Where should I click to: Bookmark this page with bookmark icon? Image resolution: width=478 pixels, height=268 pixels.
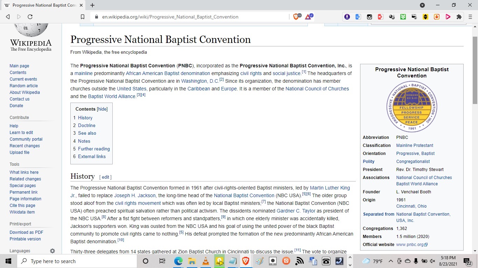tap(83, 17)
